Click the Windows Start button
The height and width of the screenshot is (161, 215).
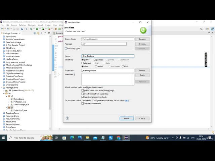coord(3,138)
